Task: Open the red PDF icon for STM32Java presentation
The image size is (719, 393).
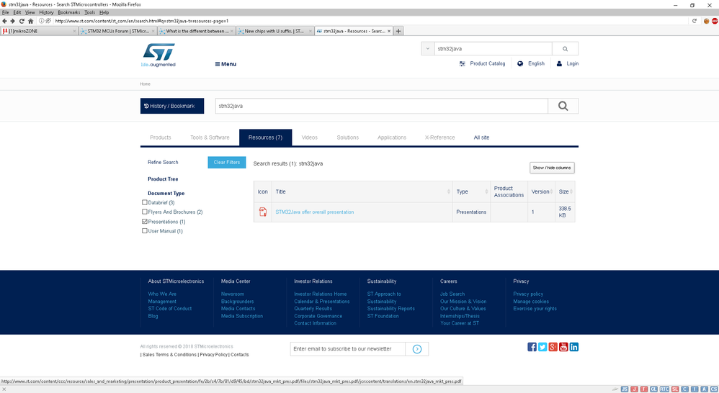Action: click(263, 212)
